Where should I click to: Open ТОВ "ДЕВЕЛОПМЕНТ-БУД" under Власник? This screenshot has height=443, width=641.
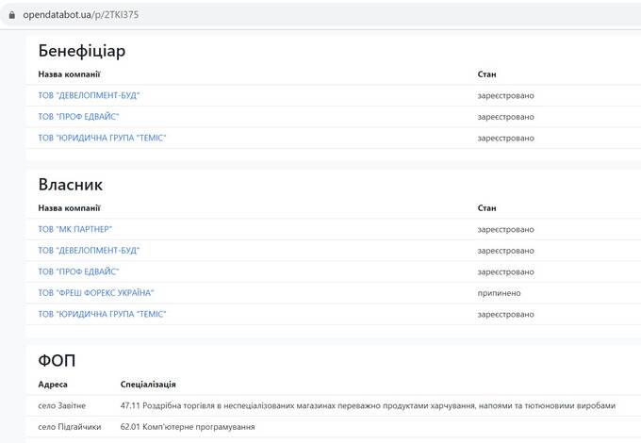pos(89,250)
